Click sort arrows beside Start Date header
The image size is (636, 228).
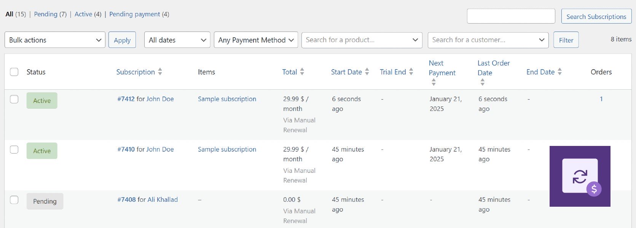367,71
